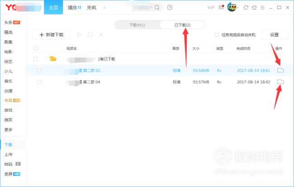Click the 第二部 02 video title
This screenshot has width=294, height=187.
pos(91,70)
